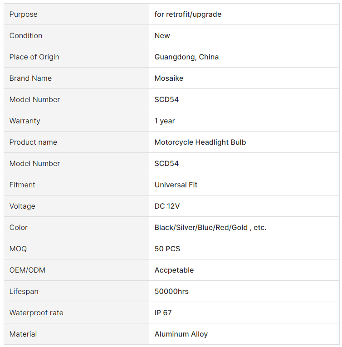The height and width of the screenshot is (347, 342).
Task: Click the 'Accpetable' value cell
Action: (x=244, y=270)
